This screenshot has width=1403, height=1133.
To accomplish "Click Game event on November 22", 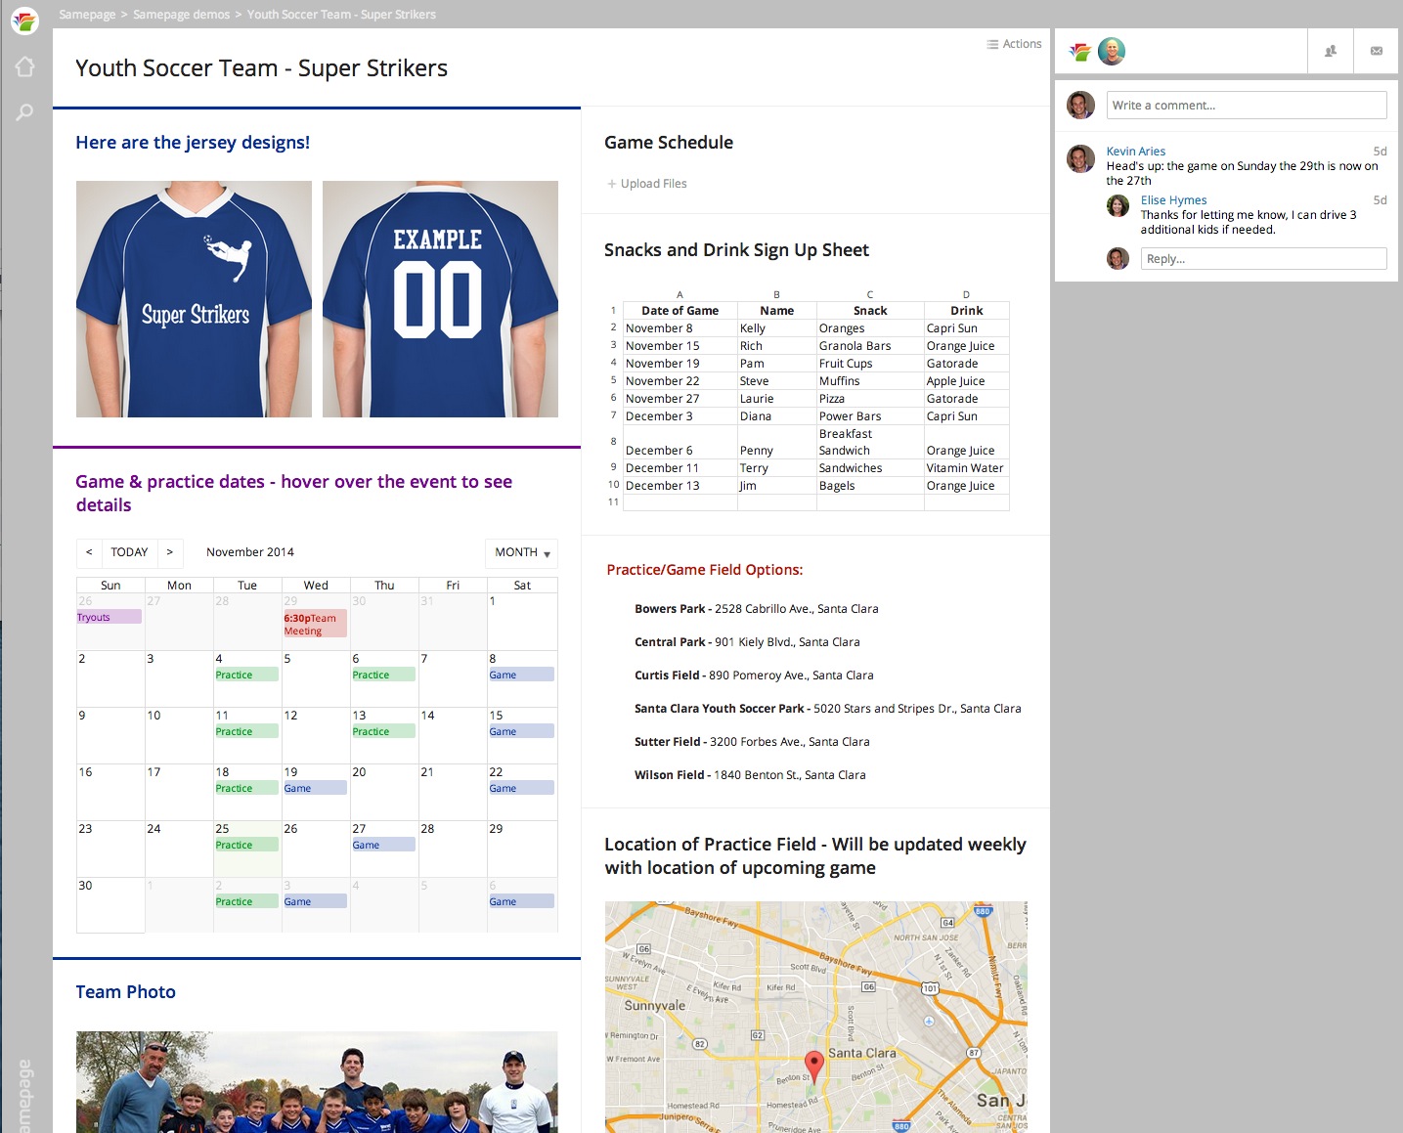I will 521,788.
